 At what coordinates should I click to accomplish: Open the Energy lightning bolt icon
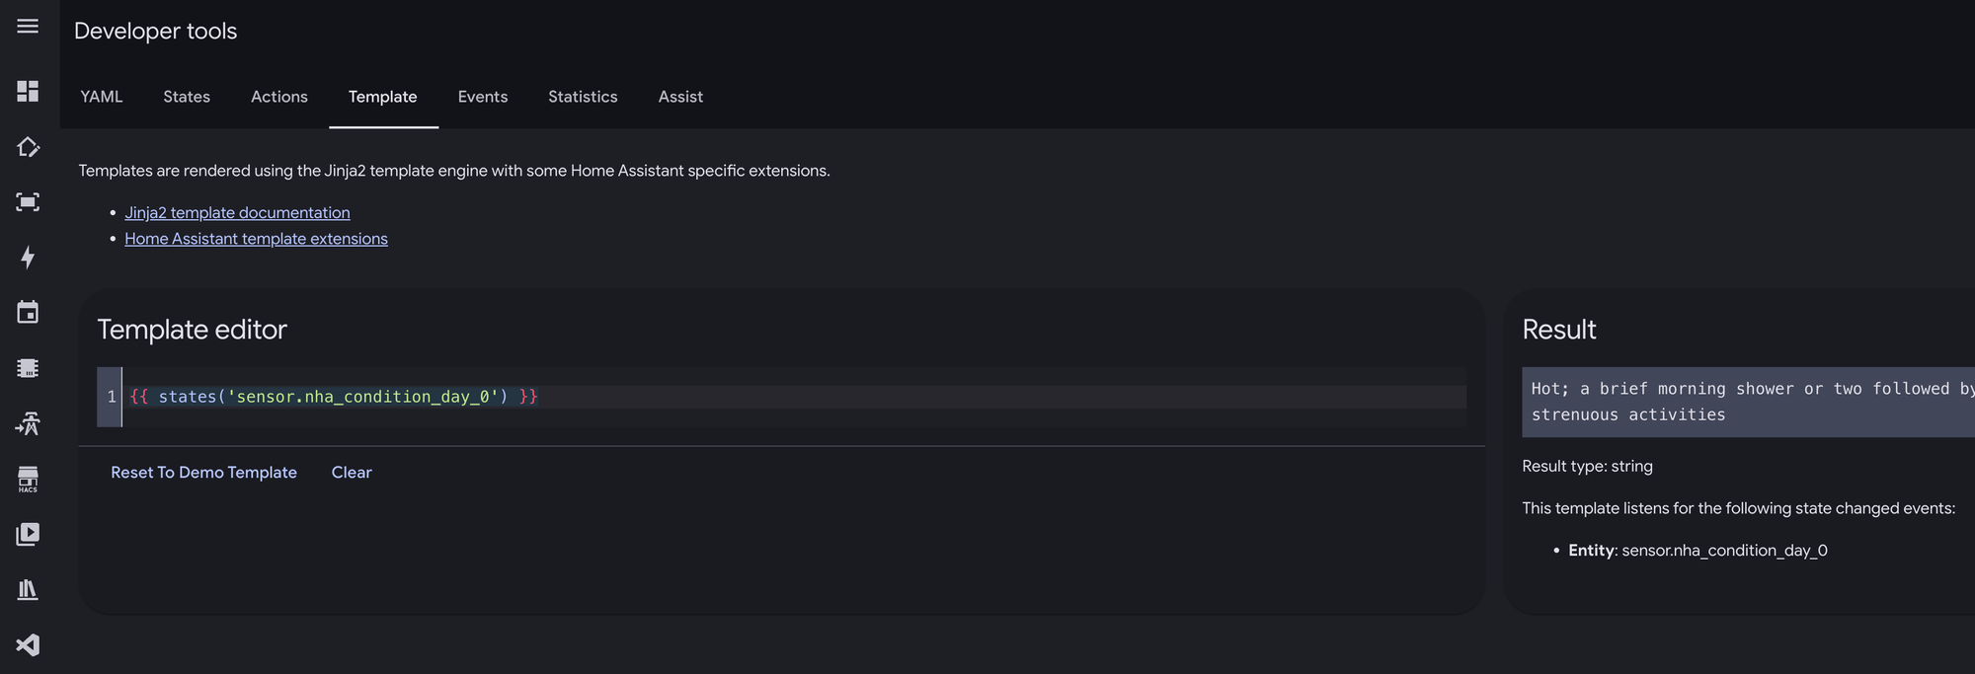coord(28,258)
